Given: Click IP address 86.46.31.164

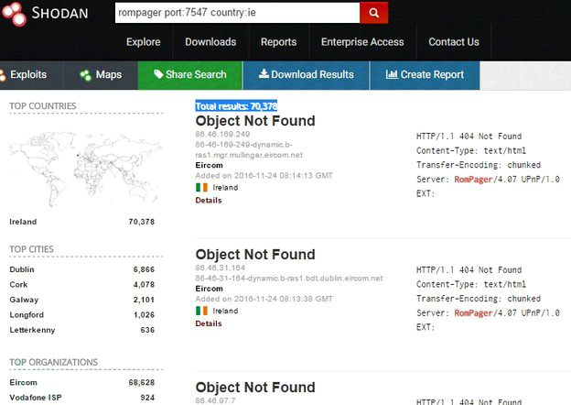Looking at the screenshot, I should 220,268.
